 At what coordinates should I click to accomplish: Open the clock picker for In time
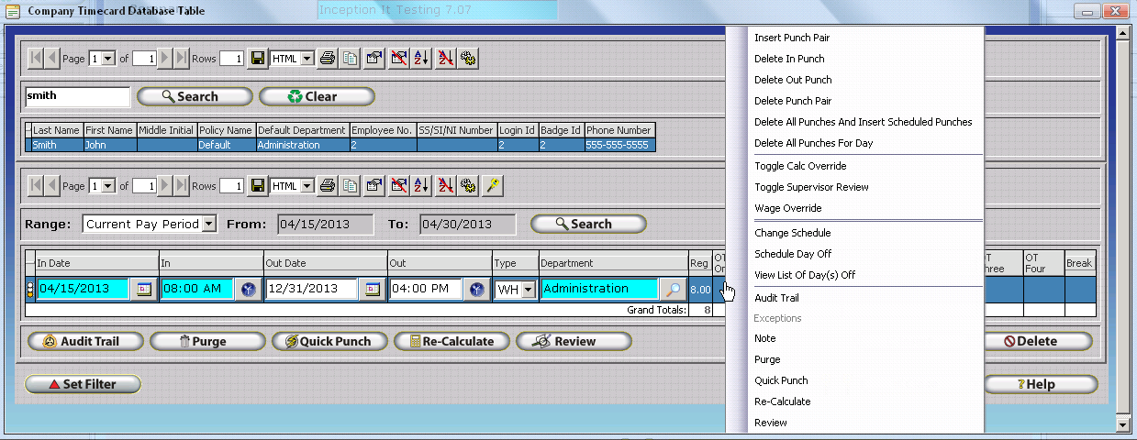(x=248, y=289)
